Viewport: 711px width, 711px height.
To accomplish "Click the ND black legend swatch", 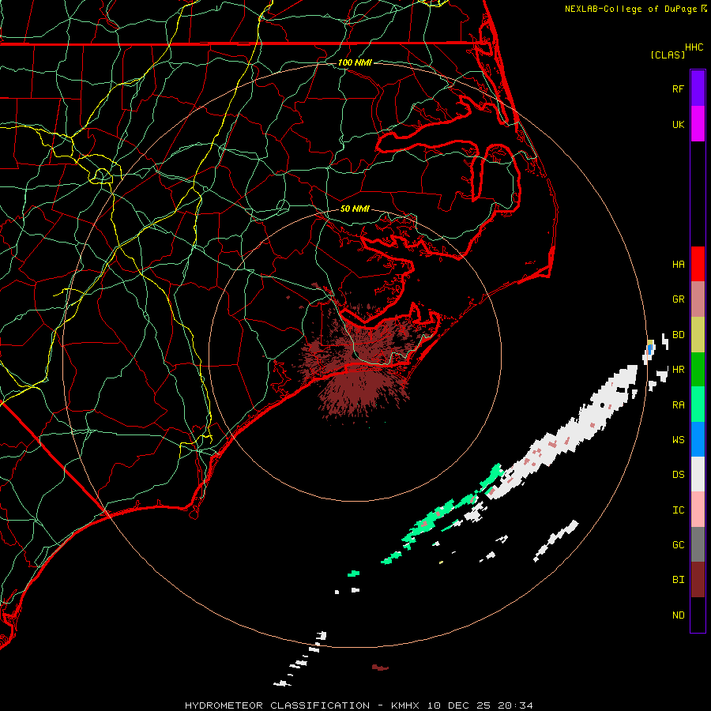I will click(698, 615).
